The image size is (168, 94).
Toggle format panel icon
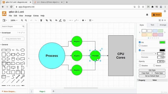pyautogui.click(x=162, y=20)
